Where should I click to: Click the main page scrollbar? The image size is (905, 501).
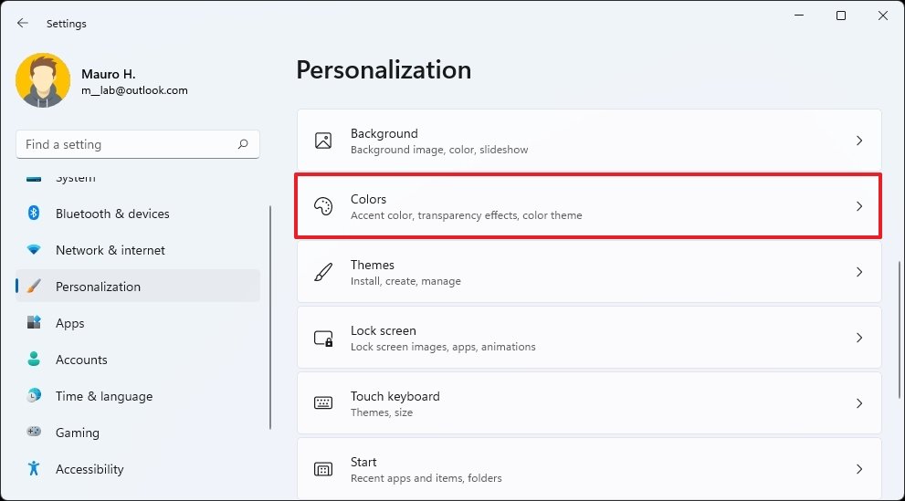click(900, 329)
